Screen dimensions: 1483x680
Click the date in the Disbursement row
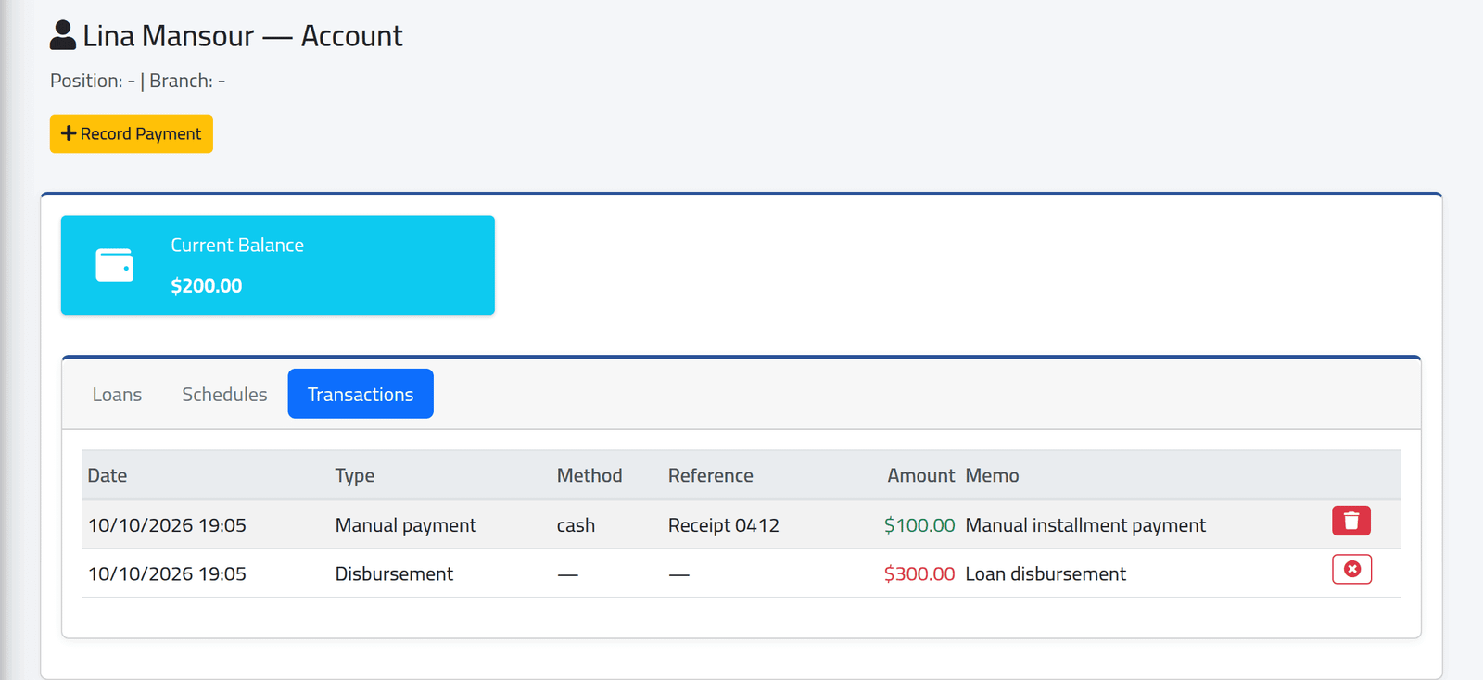click(167, 573)
